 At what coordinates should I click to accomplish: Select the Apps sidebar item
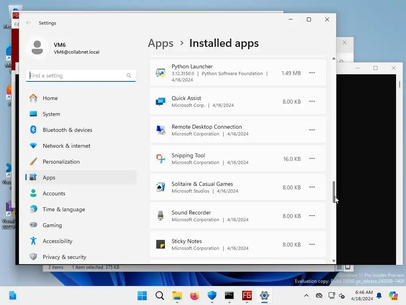(x=81, y=178)
